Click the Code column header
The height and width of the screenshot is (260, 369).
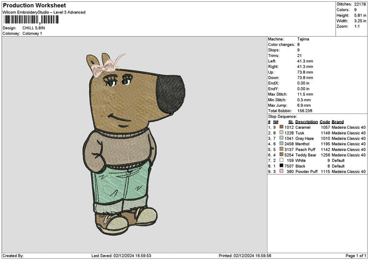(x=325, y=121)
